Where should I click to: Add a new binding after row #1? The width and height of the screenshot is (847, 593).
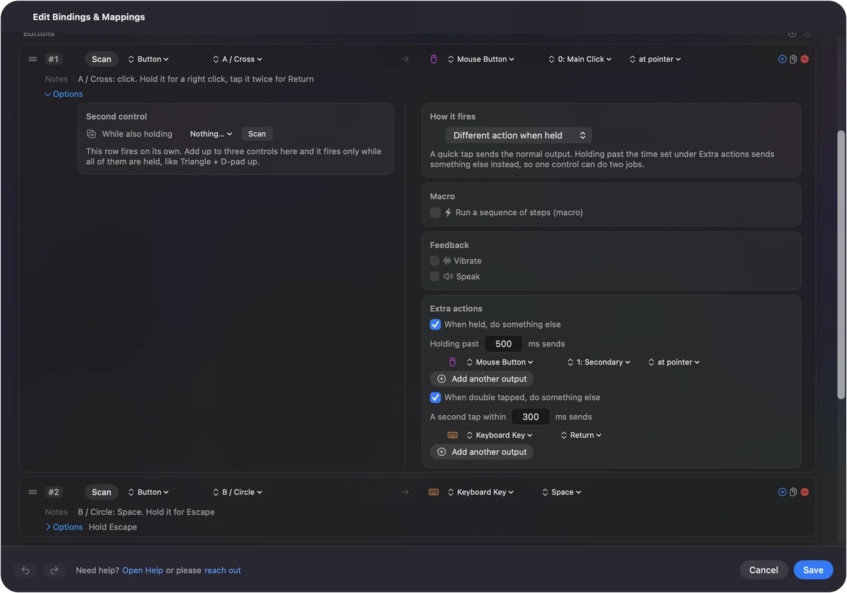[782, 59]
